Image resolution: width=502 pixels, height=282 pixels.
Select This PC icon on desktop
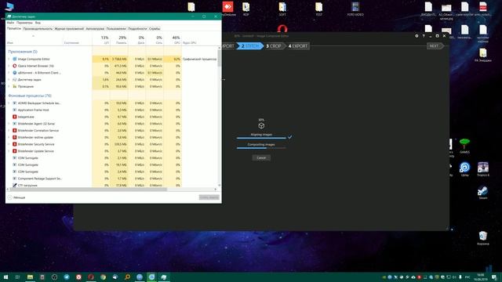pos(9,6)
